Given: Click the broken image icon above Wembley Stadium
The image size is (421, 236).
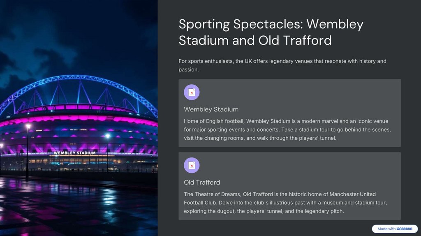Looking at the screenshot, I should 192,93.
